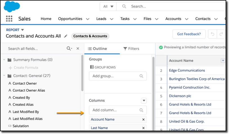Click the magnifier in Add group box
This screenshot has width=229, height=134.
(x=141, y=76)
